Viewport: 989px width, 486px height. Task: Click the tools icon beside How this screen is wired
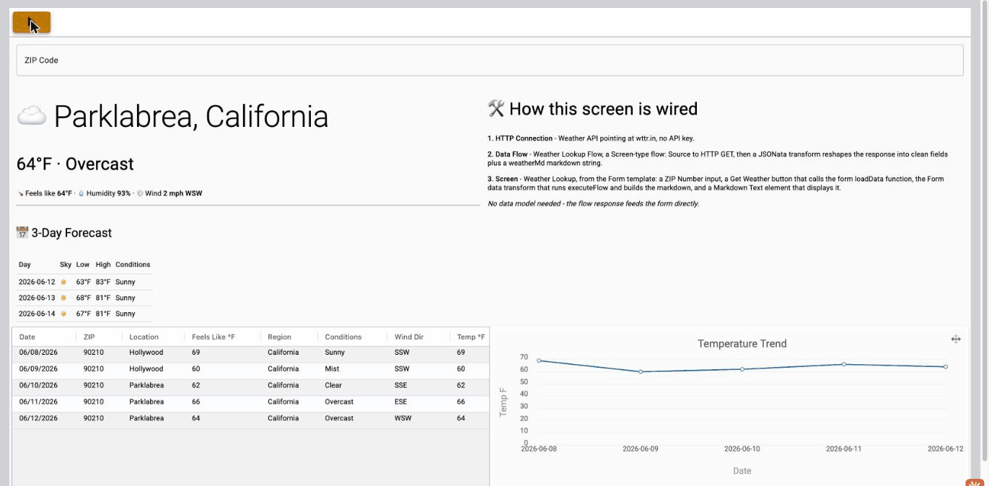pyautogui.click(x=496, y=109)
